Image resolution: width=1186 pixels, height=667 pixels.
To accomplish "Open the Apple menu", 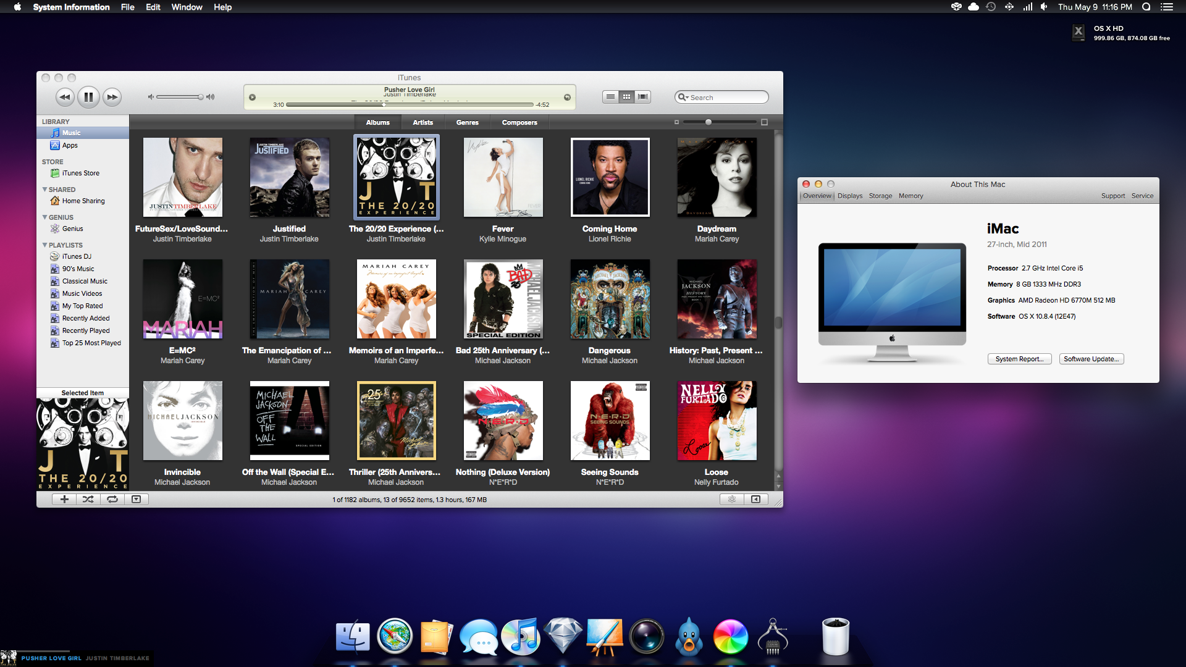I will 17,7.
